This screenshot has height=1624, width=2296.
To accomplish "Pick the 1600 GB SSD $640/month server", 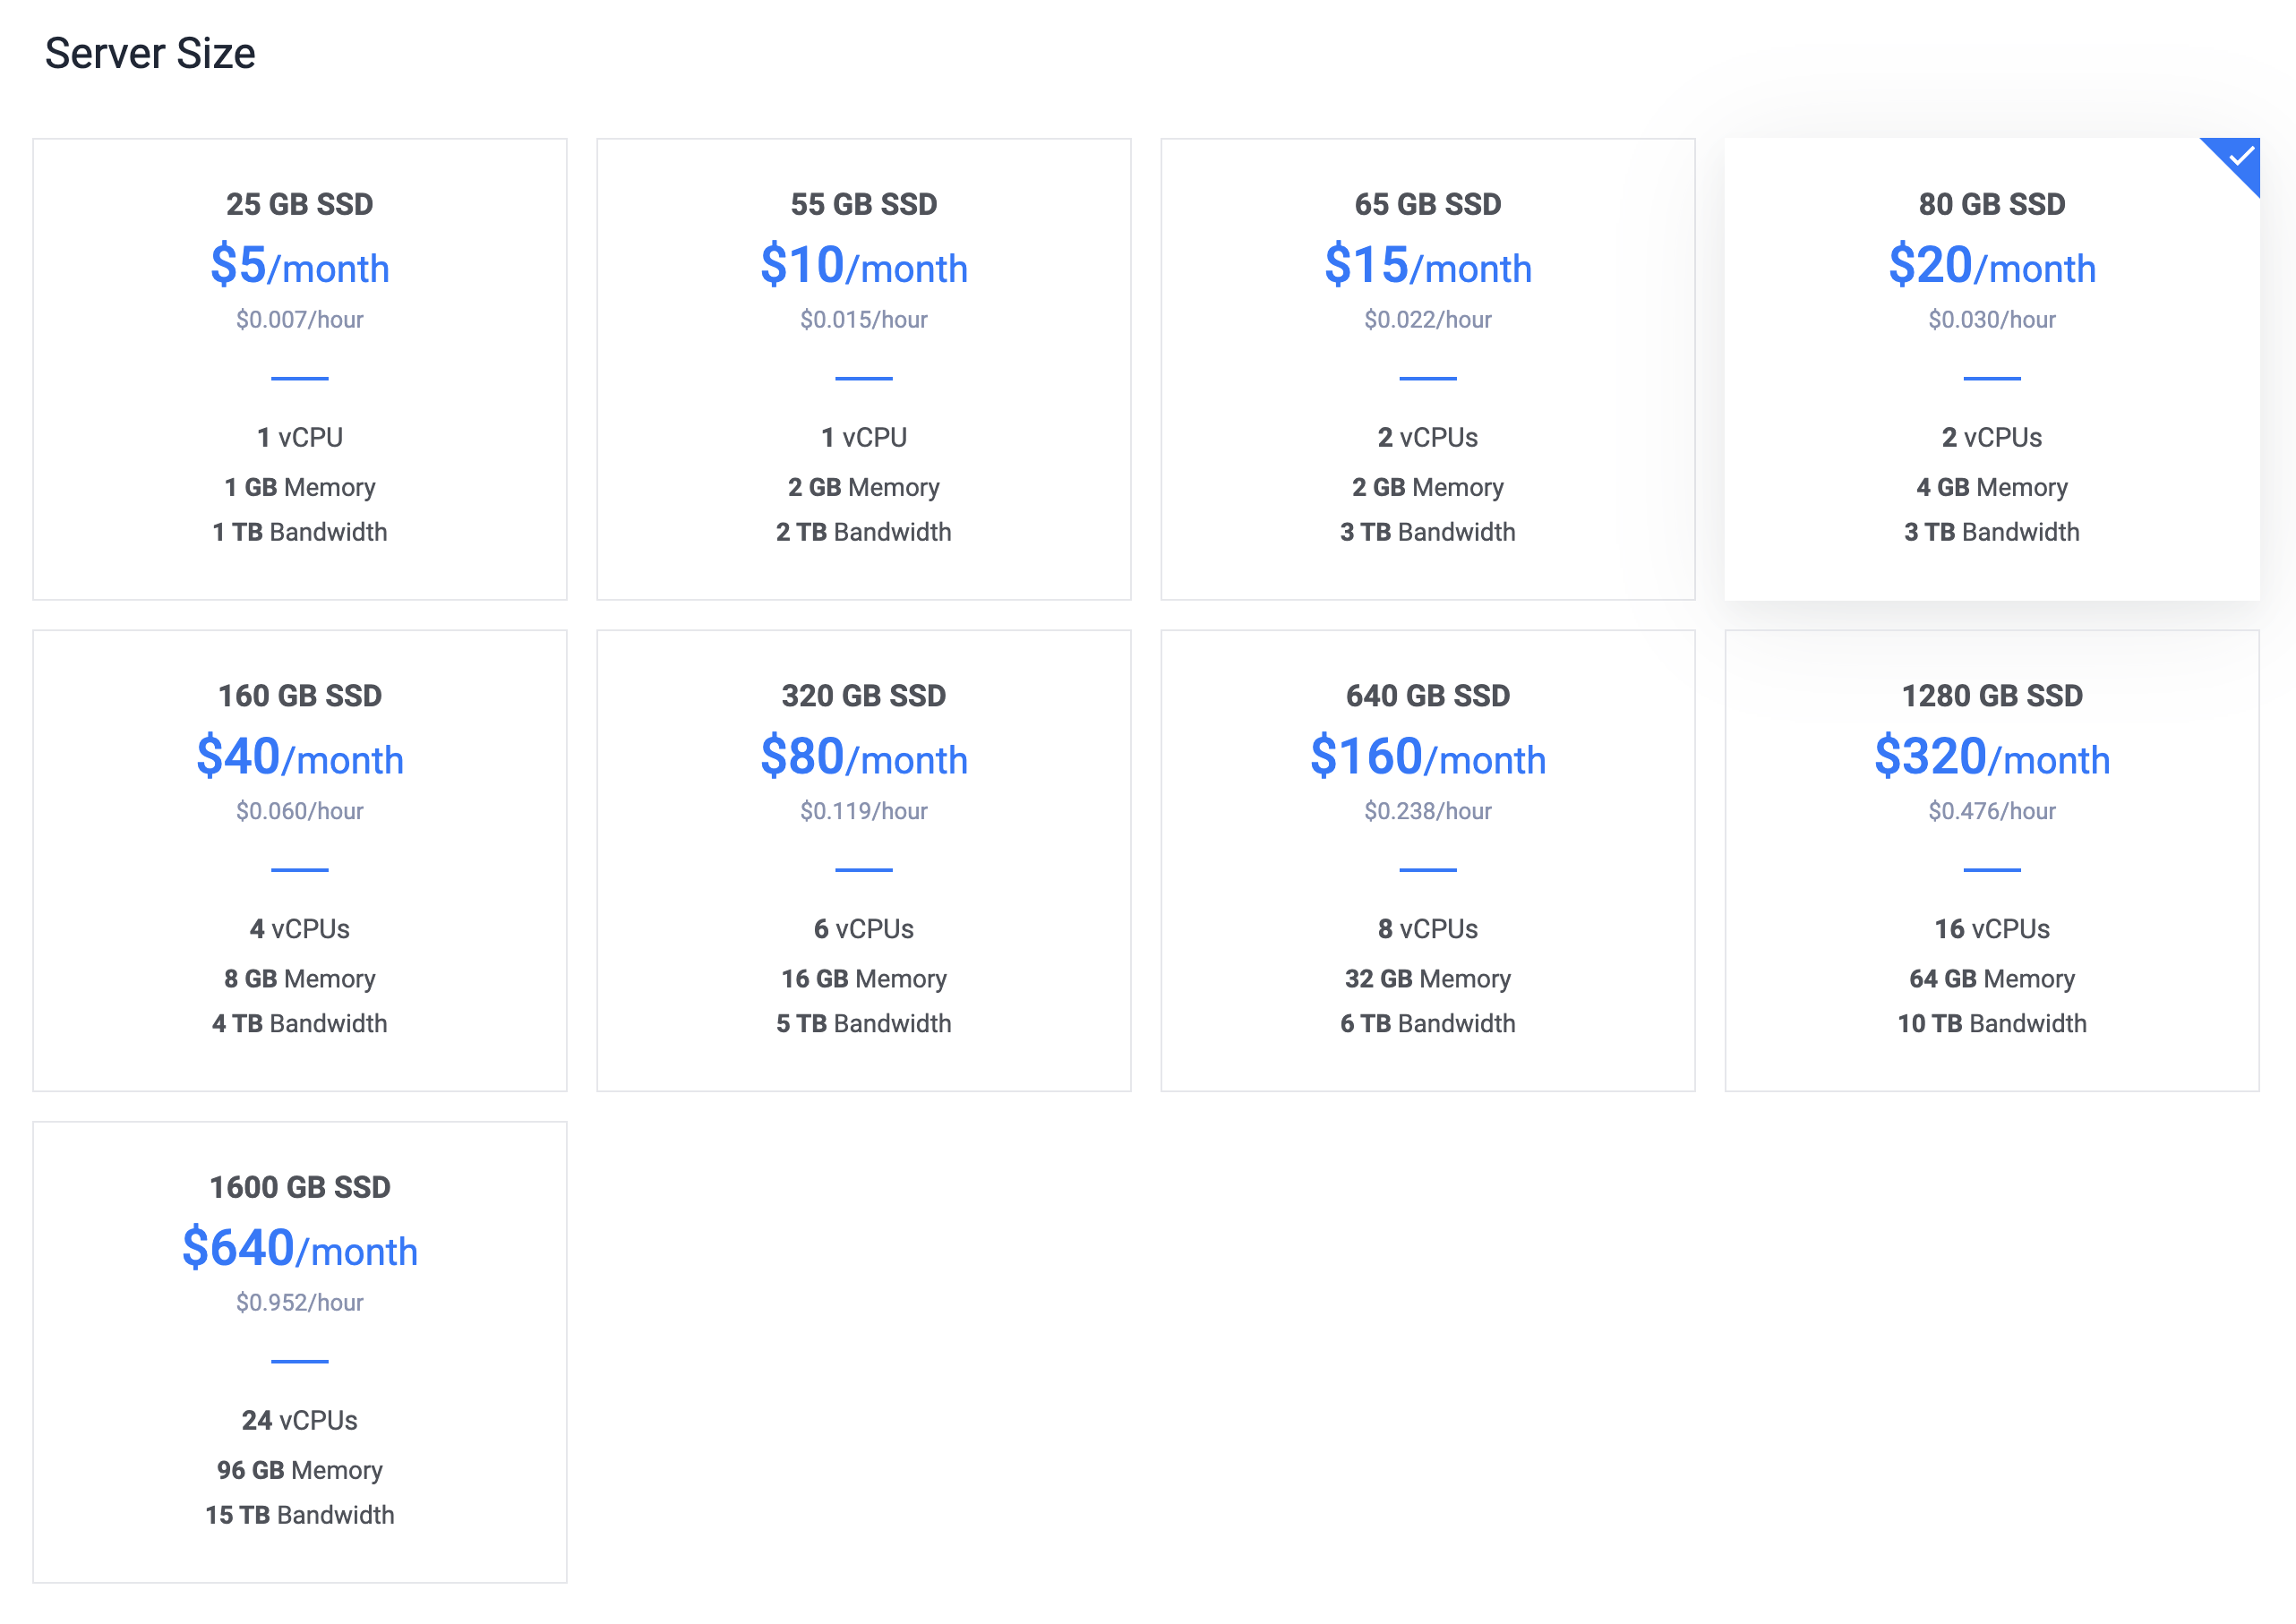I will 299,1351.
